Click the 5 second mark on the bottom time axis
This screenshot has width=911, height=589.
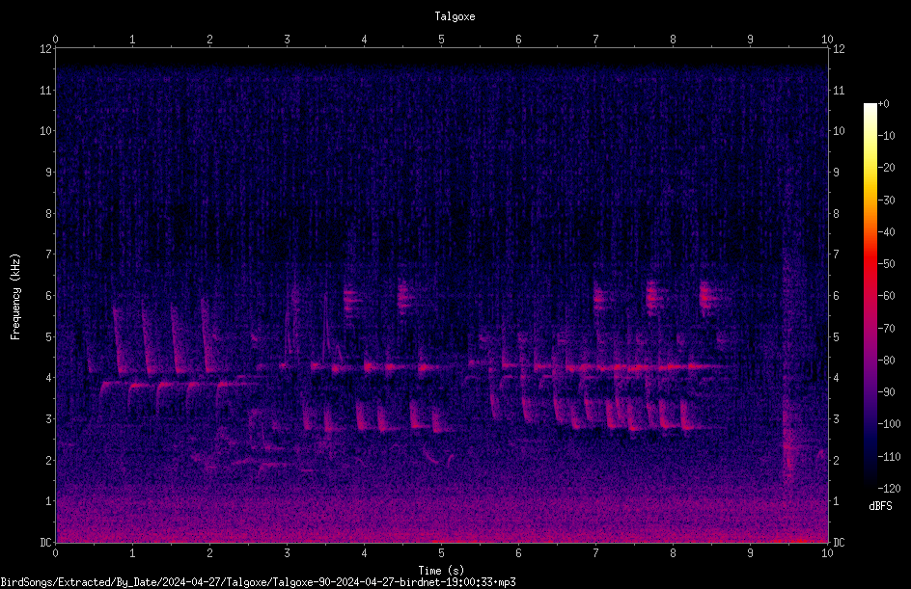point(442,553)
